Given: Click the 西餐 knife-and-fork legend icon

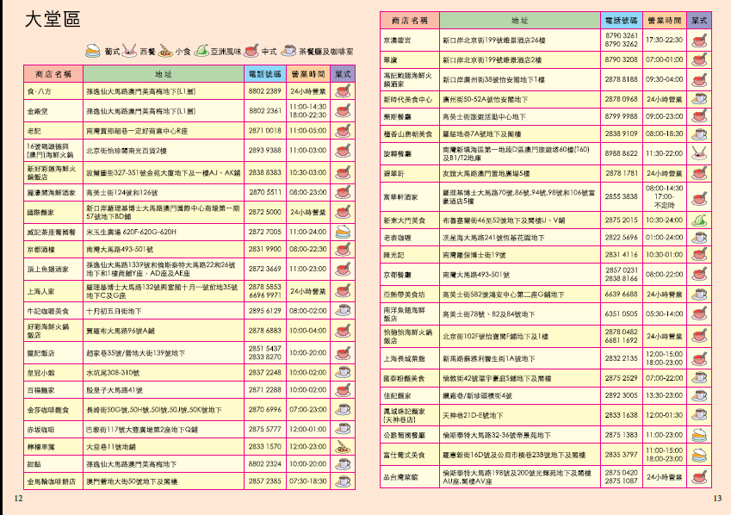Looking at the screenshot, I should pos(128,50).
